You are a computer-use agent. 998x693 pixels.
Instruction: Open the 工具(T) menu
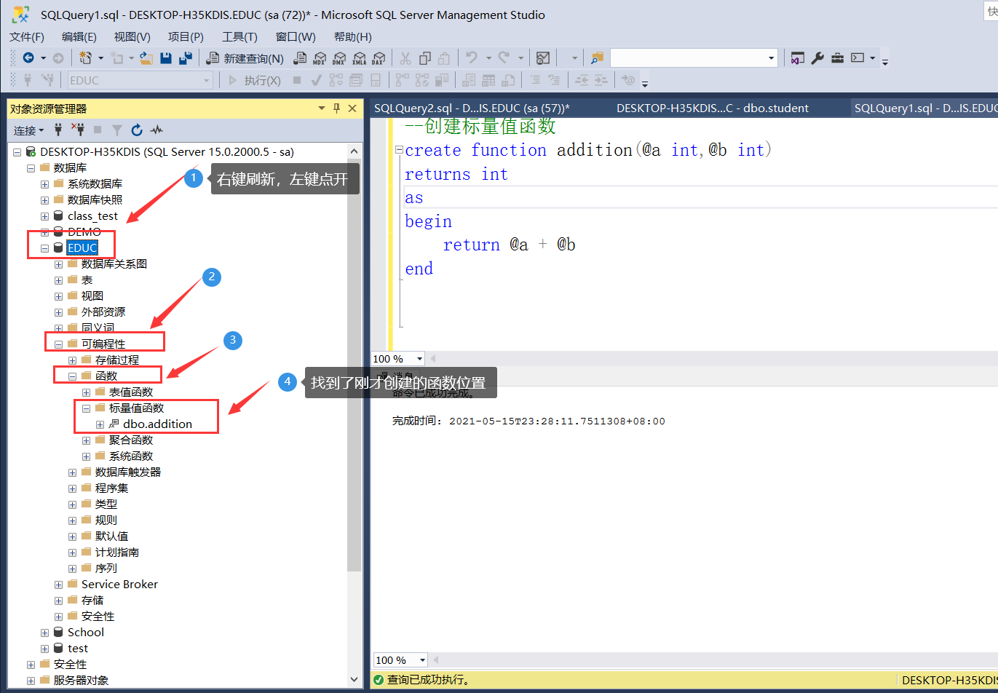(239, 36)
